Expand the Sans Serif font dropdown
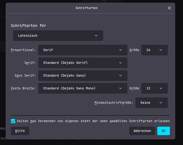The height and width of the screenshot is (145, 183). [x=83, y=75]
